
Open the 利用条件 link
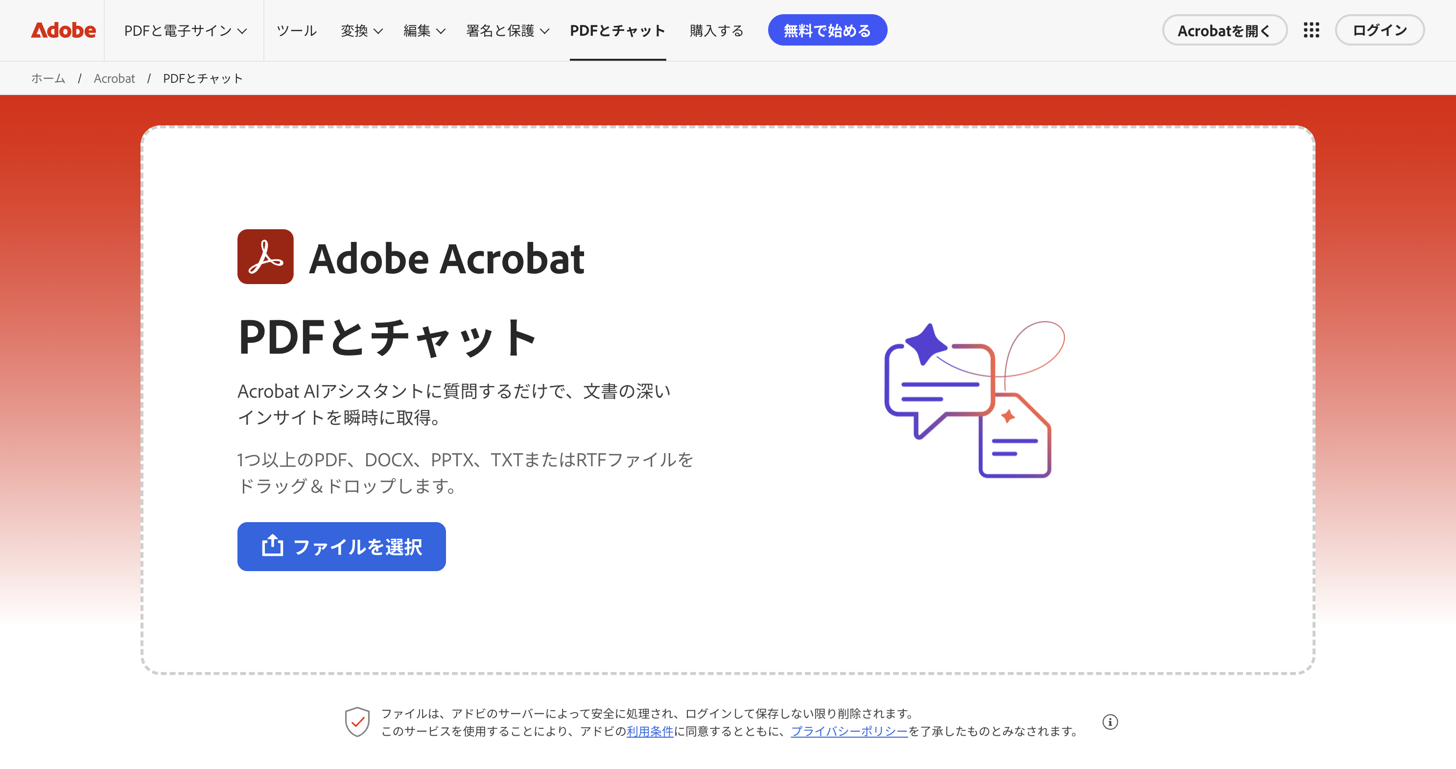tap(650, 731)
